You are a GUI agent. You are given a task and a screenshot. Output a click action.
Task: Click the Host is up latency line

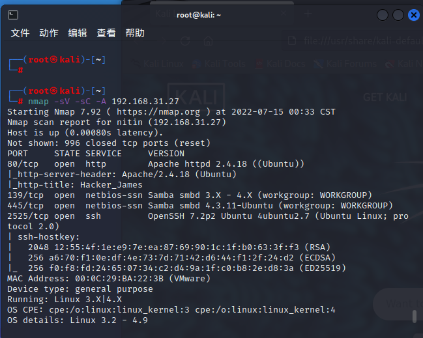(85, 133)
